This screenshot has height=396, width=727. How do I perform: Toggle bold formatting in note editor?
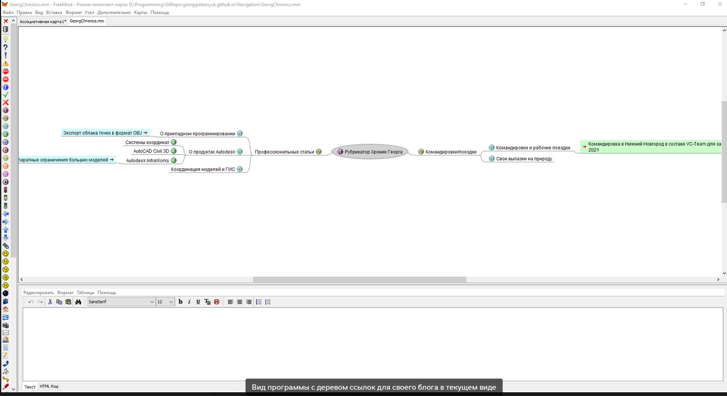pyautogui.click(x=180, y=302)
